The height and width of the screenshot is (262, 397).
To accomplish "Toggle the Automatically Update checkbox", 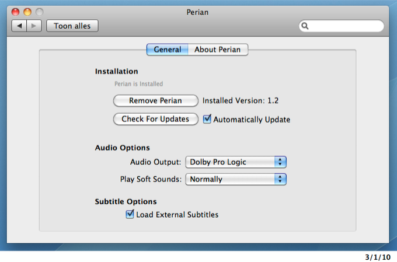I will [207, 119].
